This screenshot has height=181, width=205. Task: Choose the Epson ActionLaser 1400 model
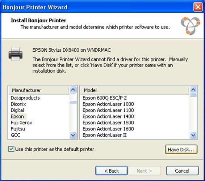click(x=108, y=116)
